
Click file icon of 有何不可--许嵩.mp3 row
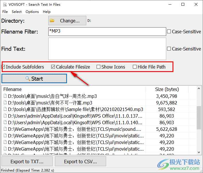(x=5, y=102)
